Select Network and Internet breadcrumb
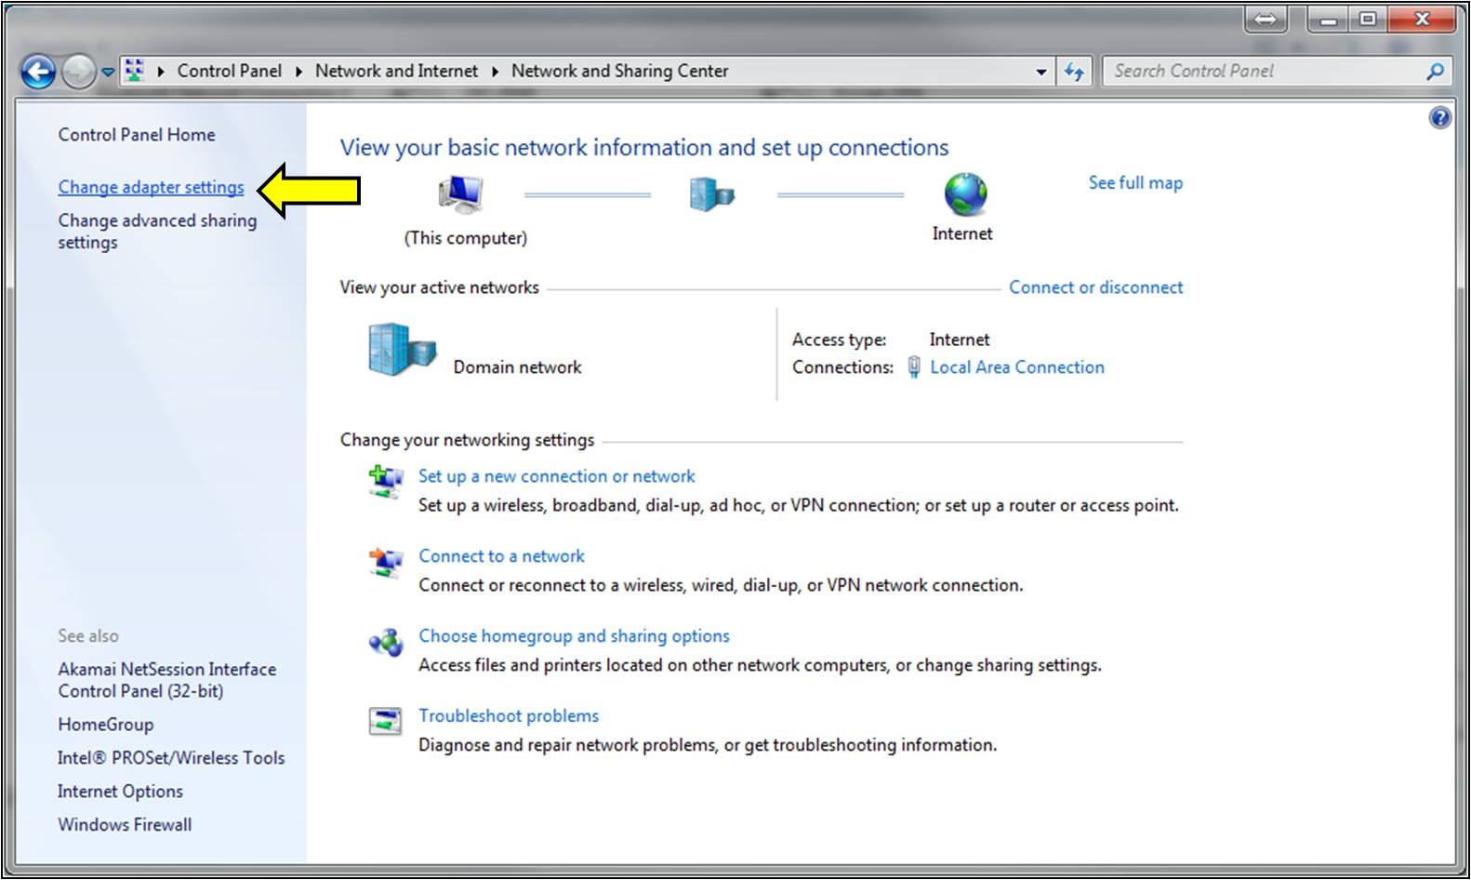Screen dimensions: 1471x880 [x=396, y=71]
